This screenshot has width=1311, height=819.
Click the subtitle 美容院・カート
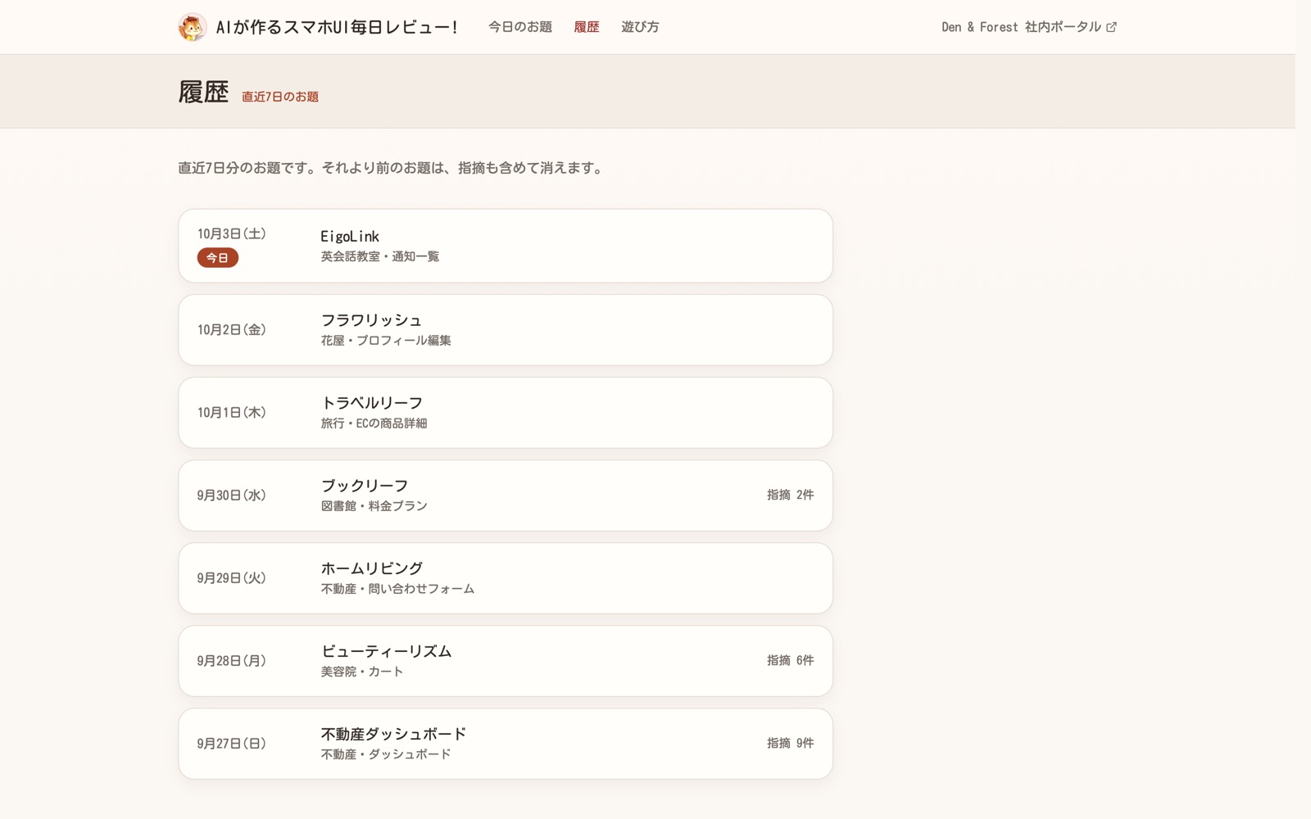[x=362, y=672]
